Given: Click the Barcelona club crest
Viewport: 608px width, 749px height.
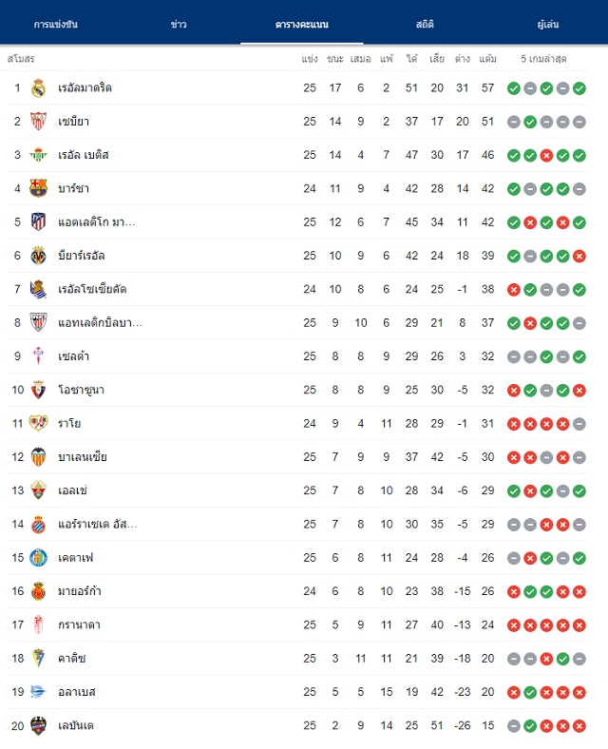Looking at the screenshot, I should coord(38,188).
